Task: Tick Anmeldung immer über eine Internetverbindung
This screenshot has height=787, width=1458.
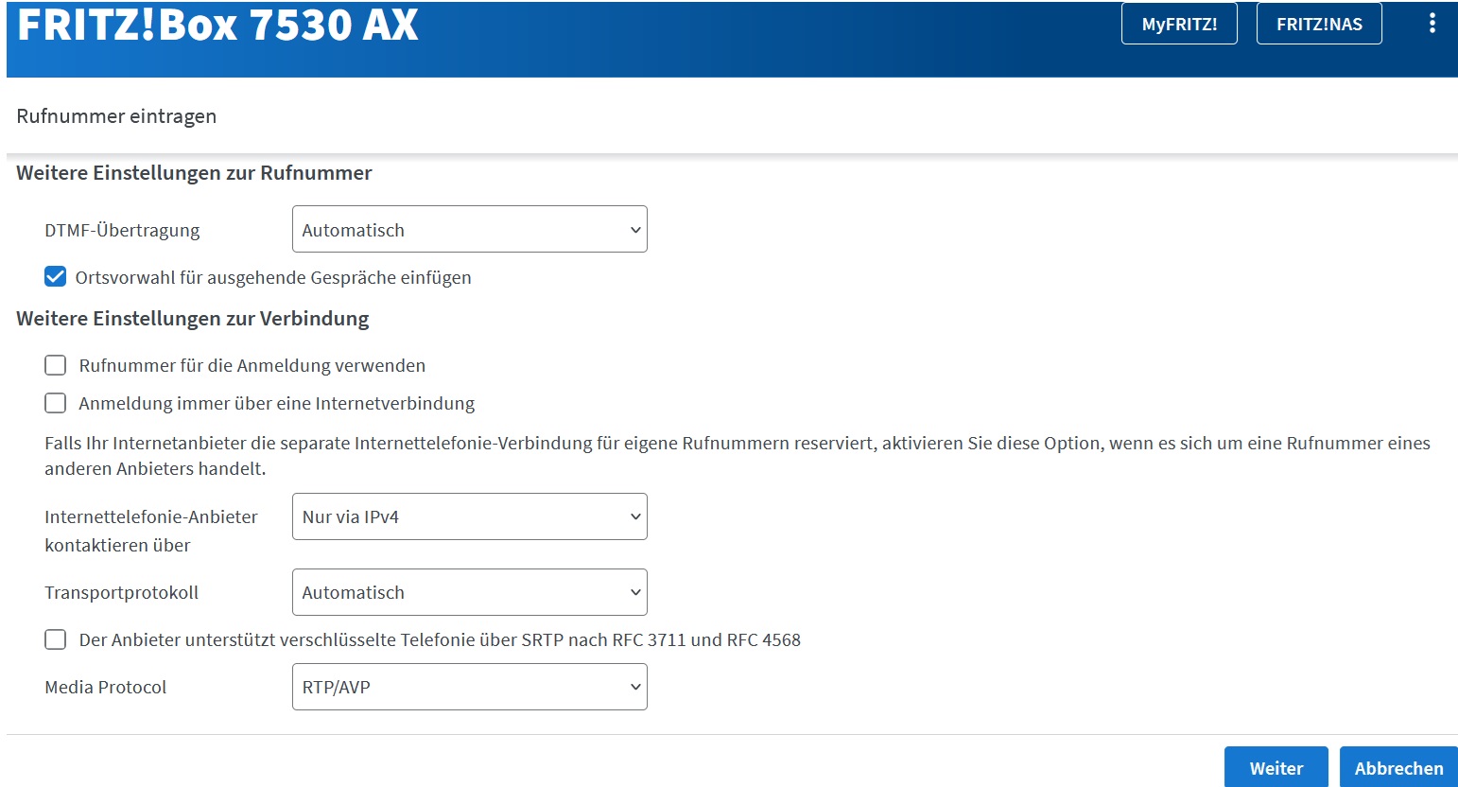Action: tap(56, 403)
